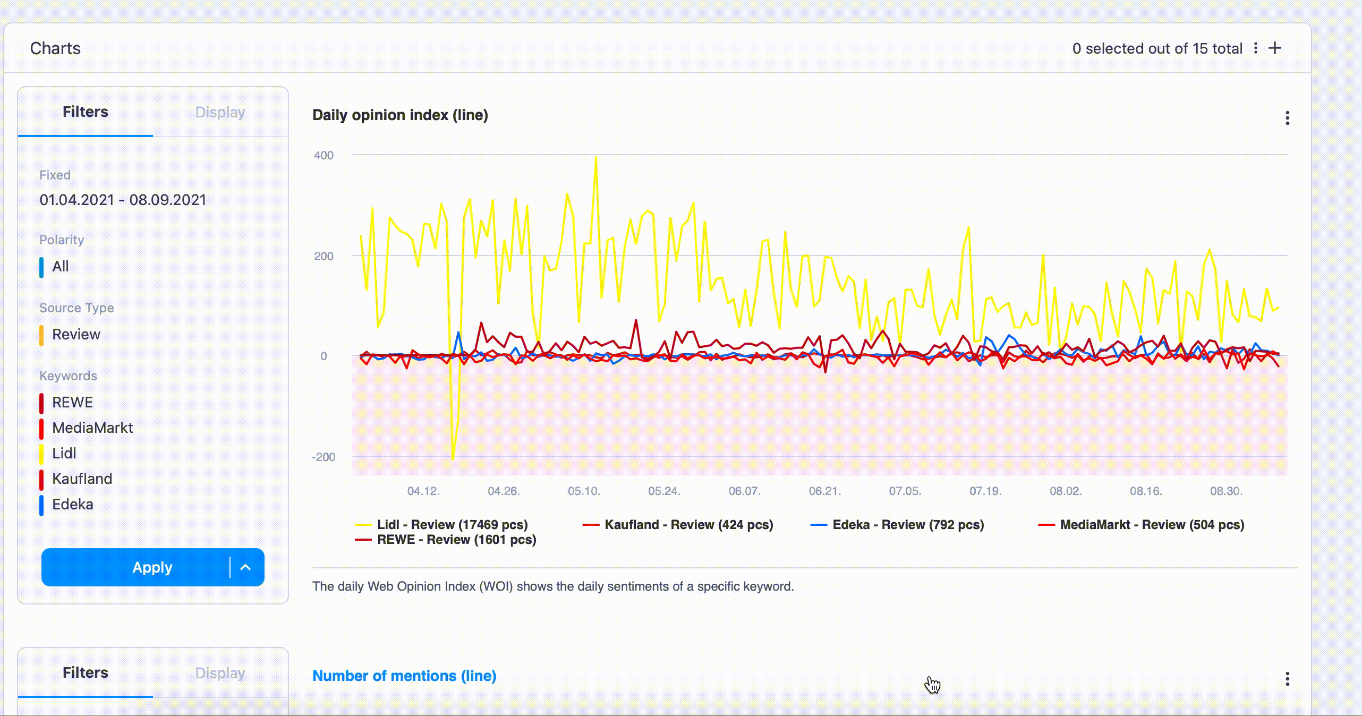
Task: Click the REWE keyword label in filter panel
Action: (73, 402)
